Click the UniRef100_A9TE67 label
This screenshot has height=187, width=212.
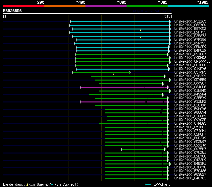pyautogui.click(x=190, y=54)
